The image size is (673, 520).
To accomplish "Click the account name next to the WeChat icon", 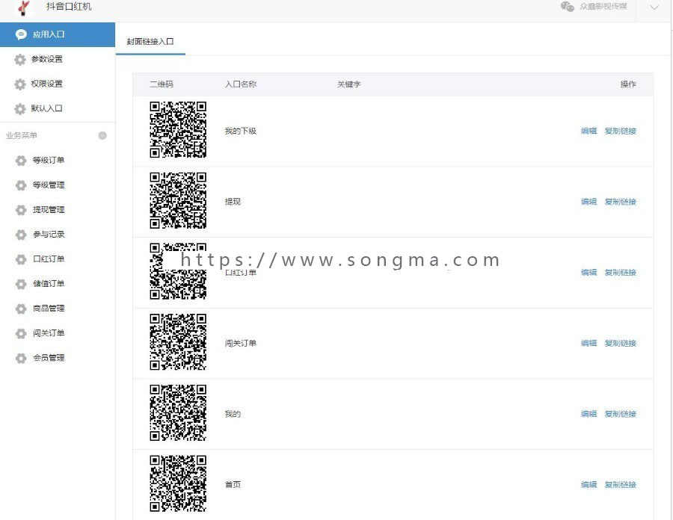I will tap(603, 7).
